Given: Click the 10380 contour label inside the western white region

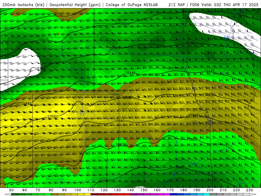Looking at the screenshot, I should (x=40, y=69).
